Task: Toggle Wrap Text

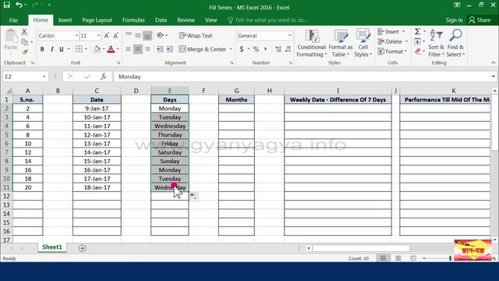Action: 196,35
